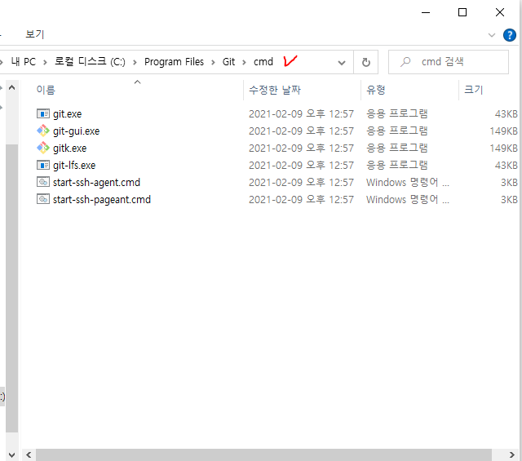Click the start-ssh-agent.cmd script icon
The image size is (522, 461).
pos(43,182)
